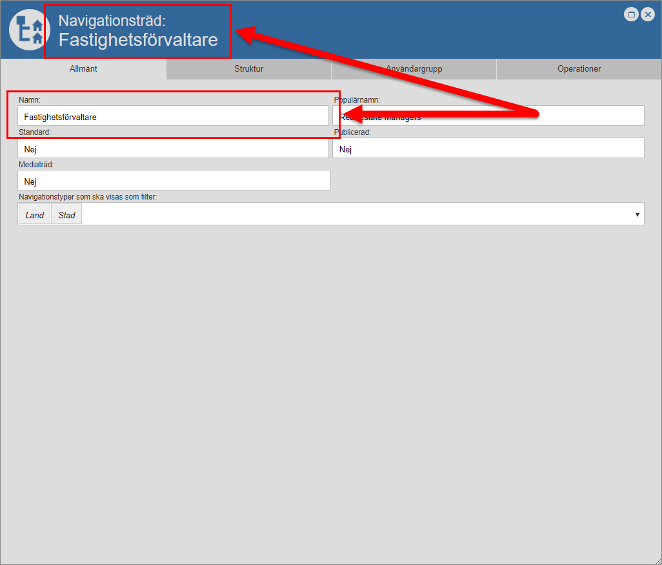Screen dimensions: 662x565
Task: Open the Publicerad field showing Nej
Action: tap(488, 149)
